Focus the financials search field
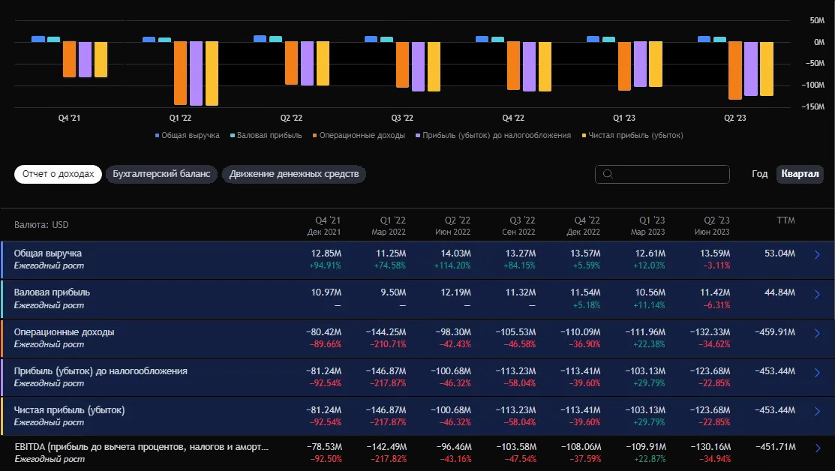 coord(662,174)
